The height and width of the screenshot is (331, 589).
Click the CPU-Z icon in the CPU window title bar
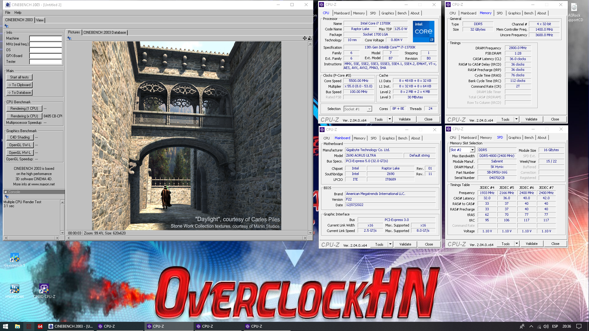[321, 5]
